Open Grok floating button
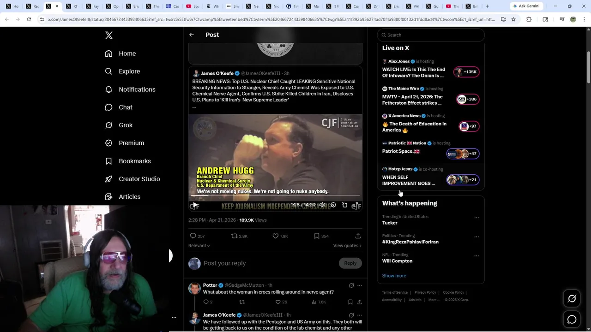This screenshot has width=591, height=332. pos(572,299)
